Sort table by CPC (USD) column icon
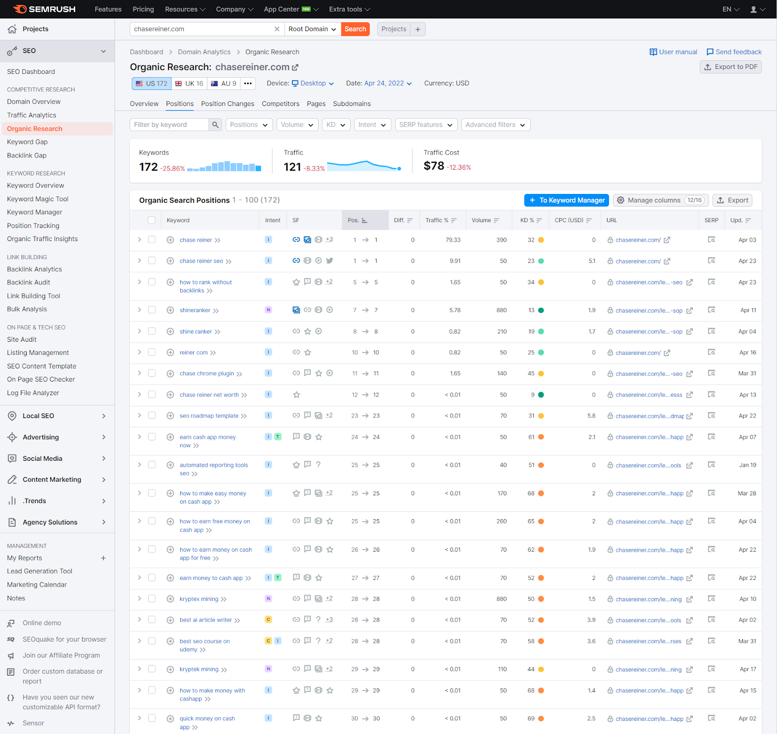Viewport: 777px width, 734px height. [x=589, y=221]
